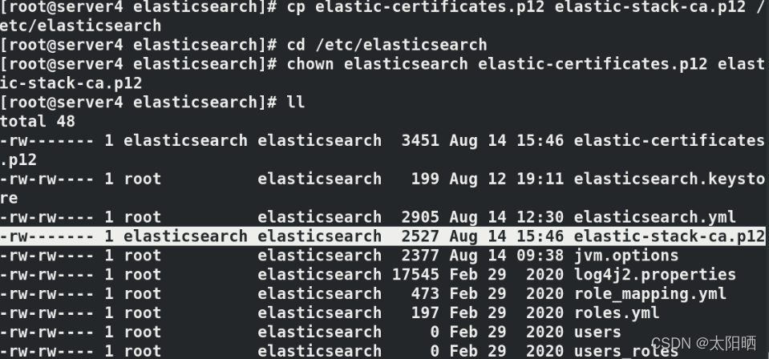Viewport: 769px width, 359px height.
Task: Click elasticsearch owner in elastic-certificates row
Action: 186,140
